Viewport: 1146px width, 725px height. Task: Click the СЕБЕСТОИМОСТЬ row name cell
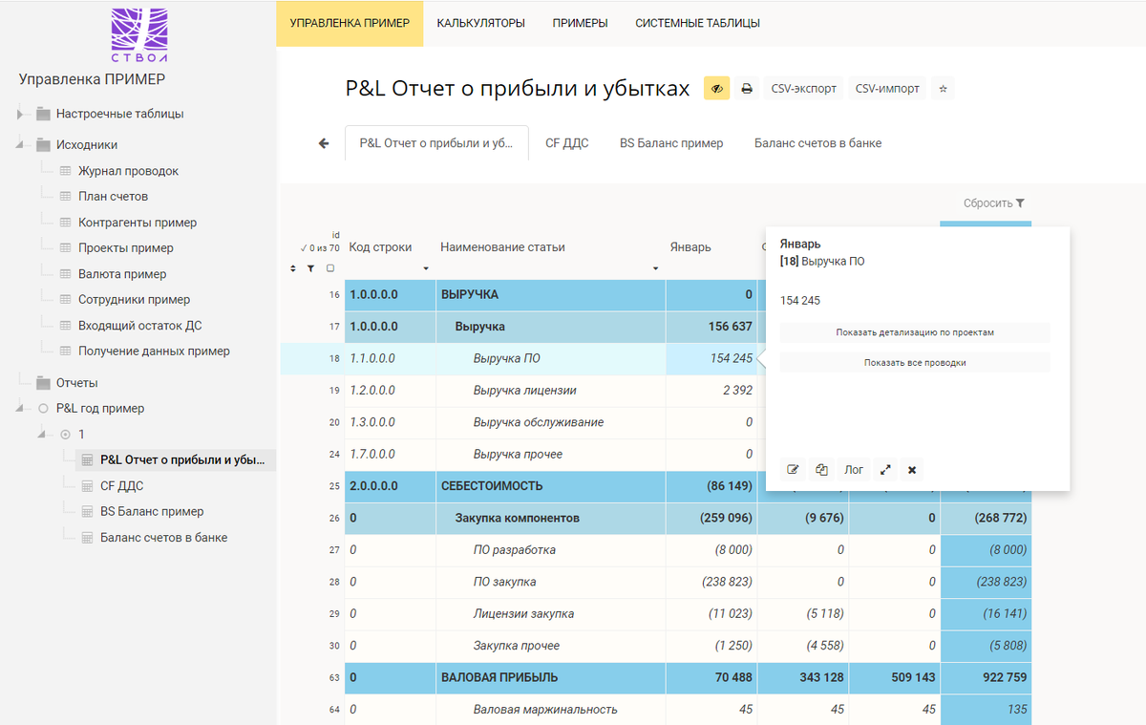[x=551, y=486]
